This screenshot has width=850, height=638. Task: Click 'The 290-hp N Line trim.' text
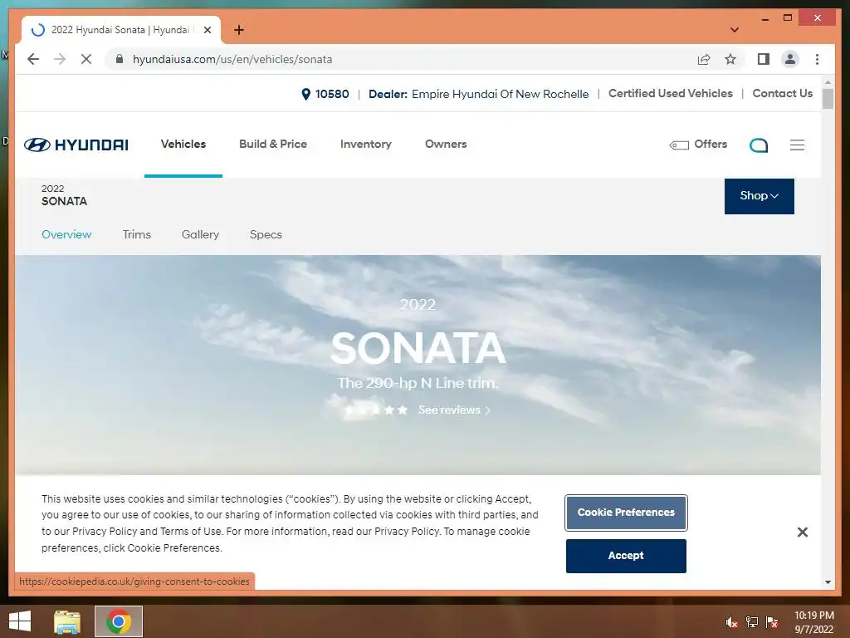(x=418, y=383)
